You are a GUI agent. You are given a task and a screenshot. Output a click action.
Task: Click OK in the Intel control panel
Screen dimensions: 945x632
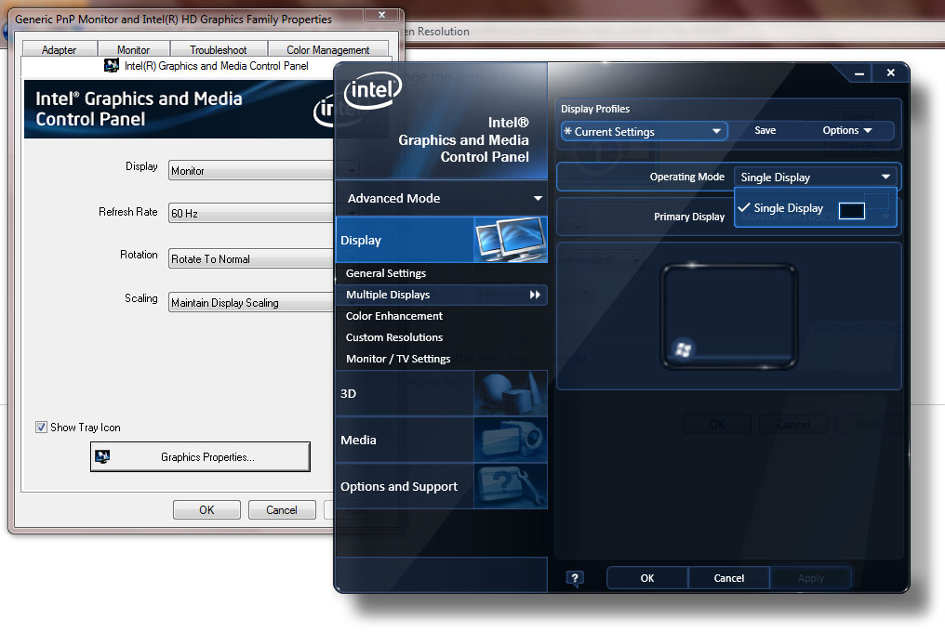click(647, 578)
